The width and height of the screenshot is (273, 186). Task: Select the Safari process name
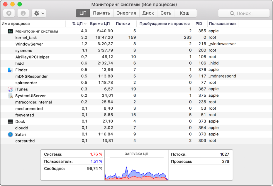click(x=21, y=135)
